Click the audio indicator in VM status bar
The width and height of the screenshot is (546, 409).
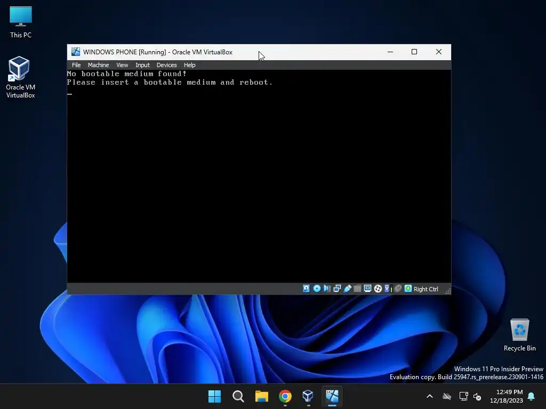(x=327, y=288)
